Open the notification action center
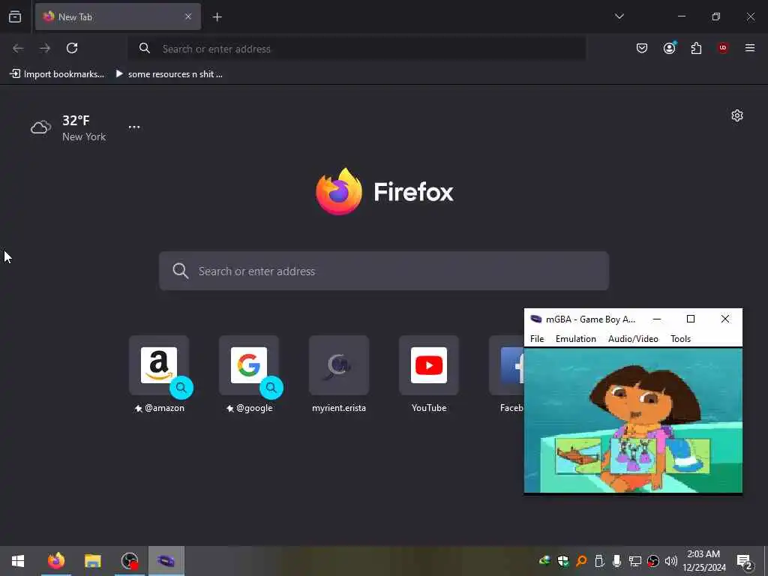 tap(745, 561)
